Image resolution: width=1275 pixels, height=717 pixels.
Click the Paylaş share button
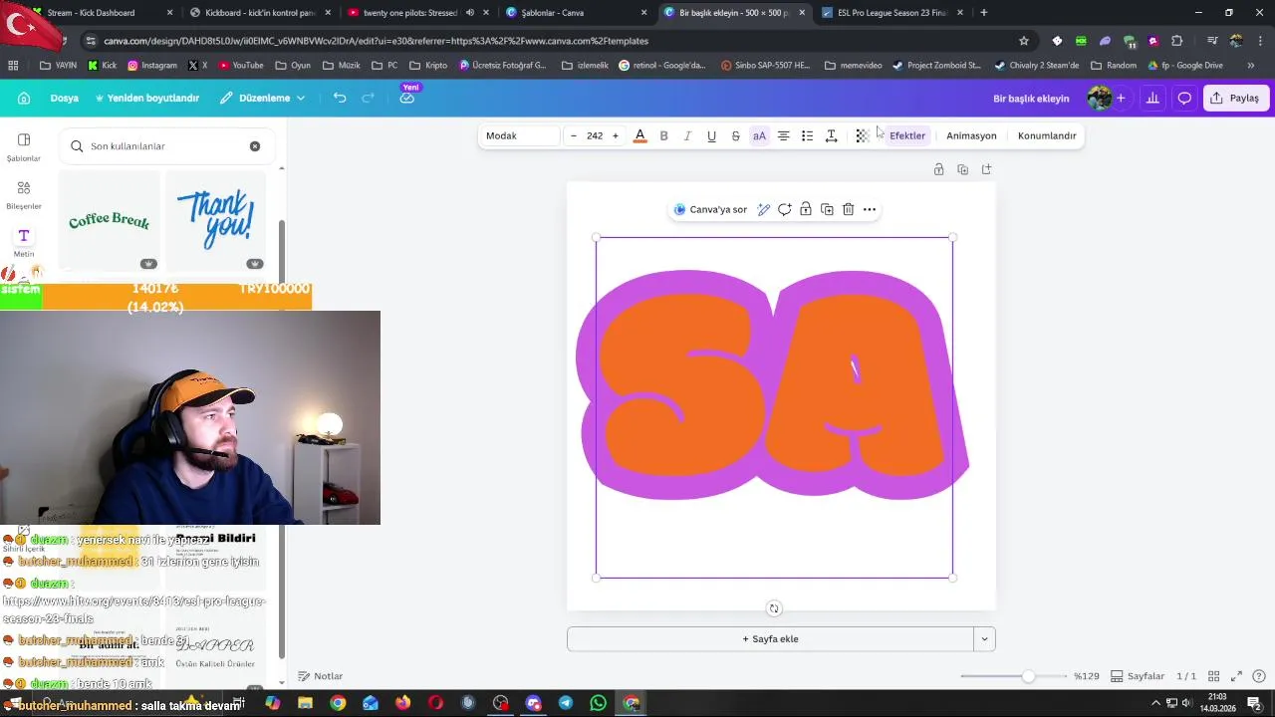[1235, 98]
